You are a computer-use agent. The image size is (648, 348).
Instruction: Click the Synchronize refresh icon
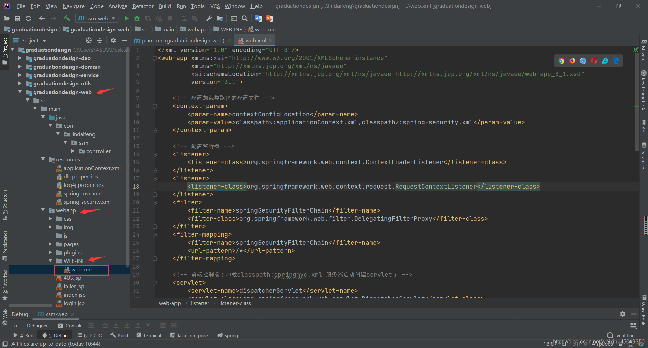[x=28, y=18]
